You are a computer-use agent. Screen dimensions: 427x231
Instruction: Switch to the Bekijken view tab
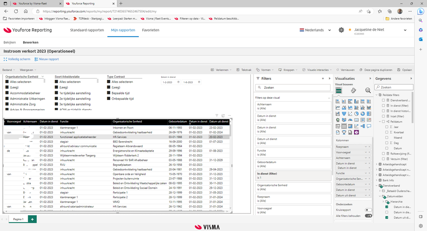(x=9, y=42)
